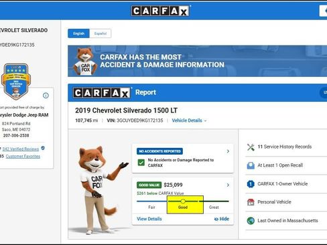Switch report language to English
The height and width of the screenshot is (245, 327).
click(78, 33)
